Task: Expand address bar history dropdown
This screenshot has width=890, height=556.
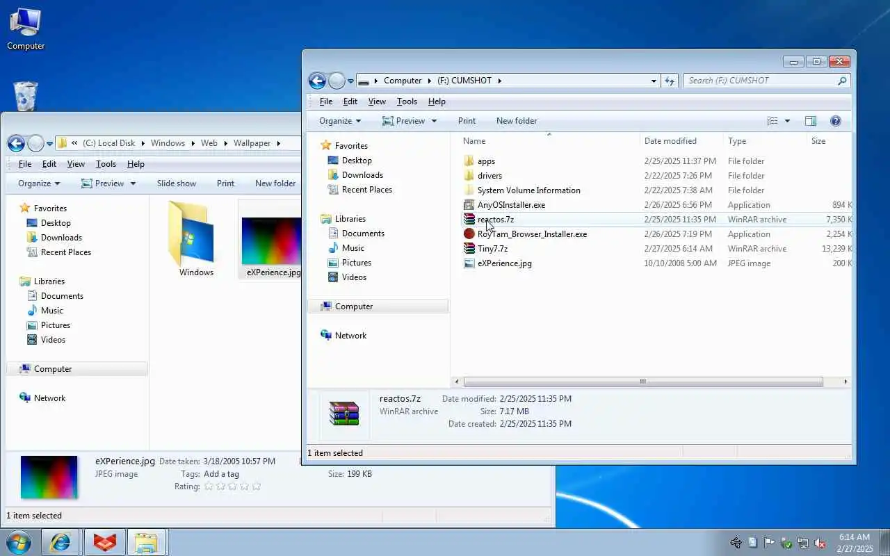Action: coord(654,81)
